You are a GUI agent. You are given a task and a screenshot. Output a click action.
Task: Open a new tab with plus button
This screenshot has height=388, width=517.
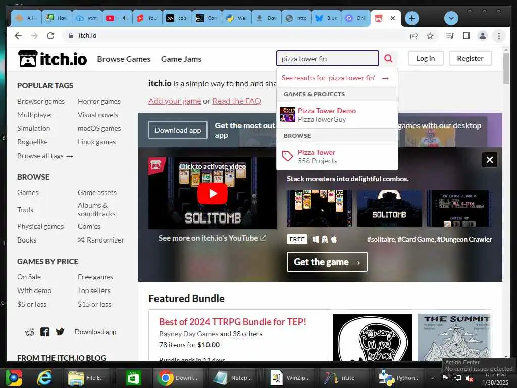tap(412, 18)
